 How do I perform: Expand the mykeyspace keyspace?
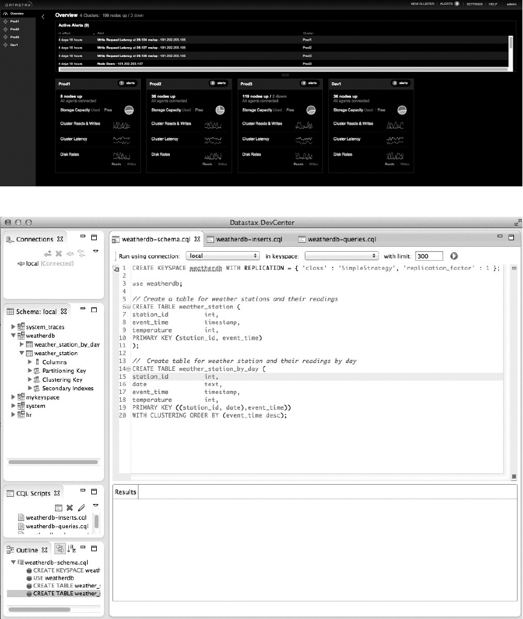pyautogui.click(x=13, y=397)
